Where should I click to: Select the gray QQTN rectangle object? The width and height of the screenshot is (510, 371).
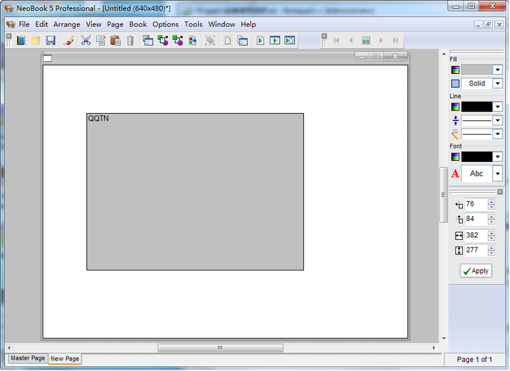[195, 191]
